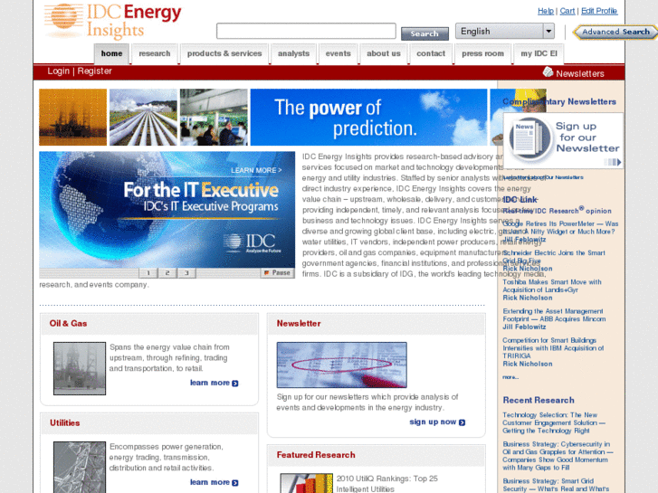Click the arrow icon beside sign up now
The width and height of the screenshot is (658, 493).
tap(462, 422)
